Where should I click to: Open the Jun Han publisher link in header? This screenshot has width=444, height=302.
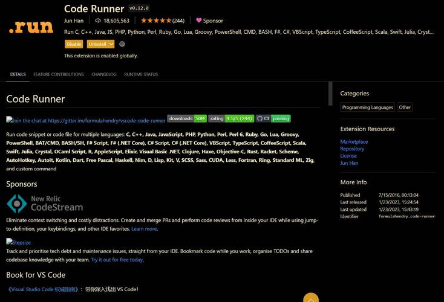click(74, 21)
